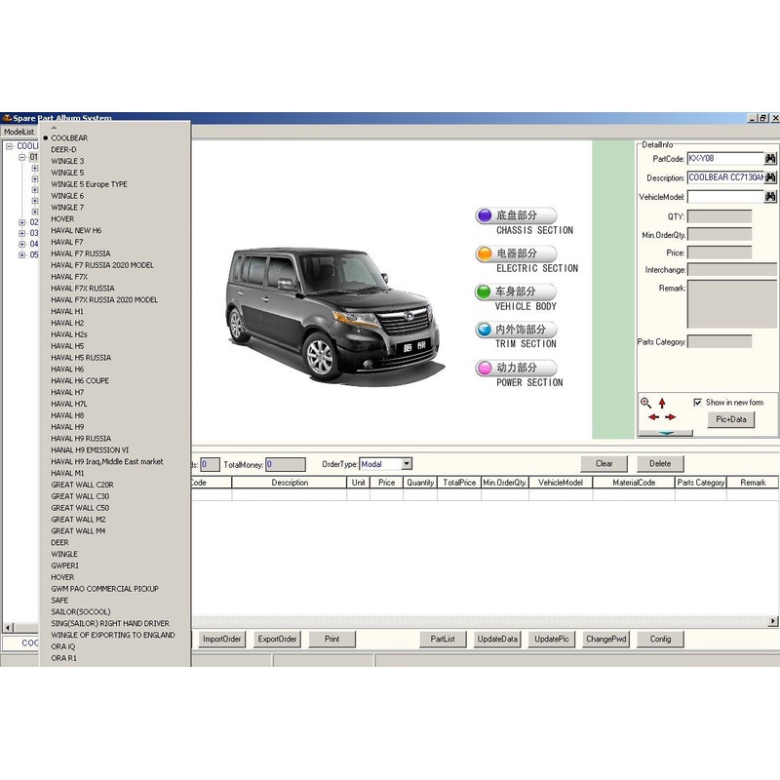Collapse the COOL root tree node
Viewport: 780px width, 780px height.
pos(9,146)
